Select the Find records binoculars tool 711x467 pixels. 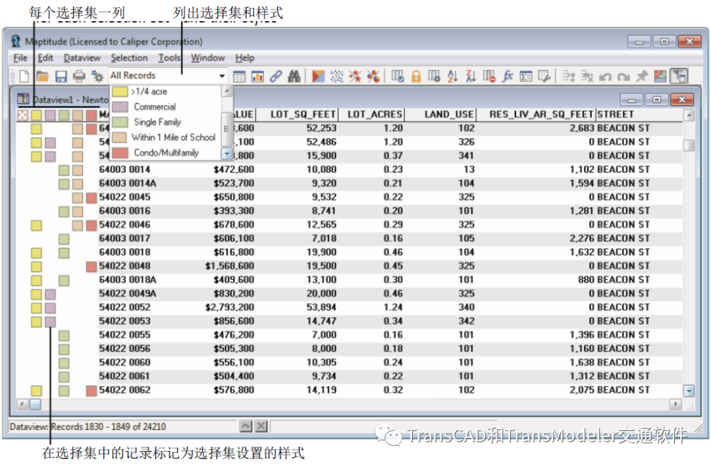(293, 75)
